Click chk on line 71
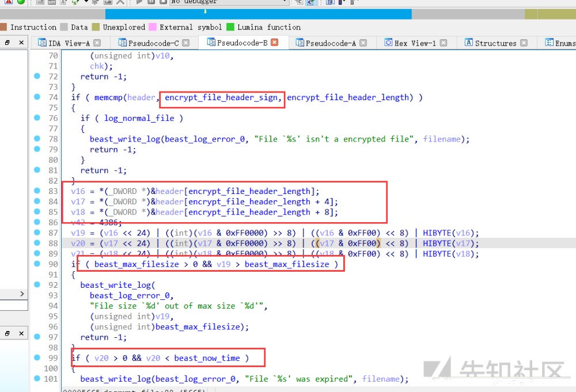The image size is (576, 392). [x=97, y=66]
